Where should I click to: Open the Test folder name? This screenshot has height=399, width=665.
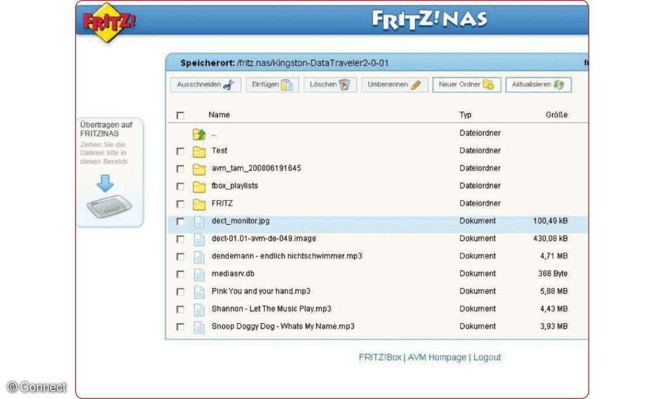click(219, 150)
